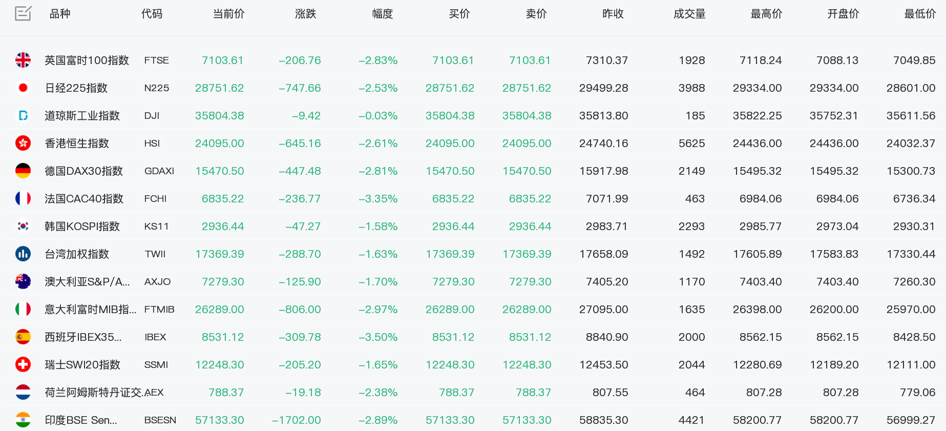
Task: Click the Germany flag icon for DAX30
Action: point(23,171)
